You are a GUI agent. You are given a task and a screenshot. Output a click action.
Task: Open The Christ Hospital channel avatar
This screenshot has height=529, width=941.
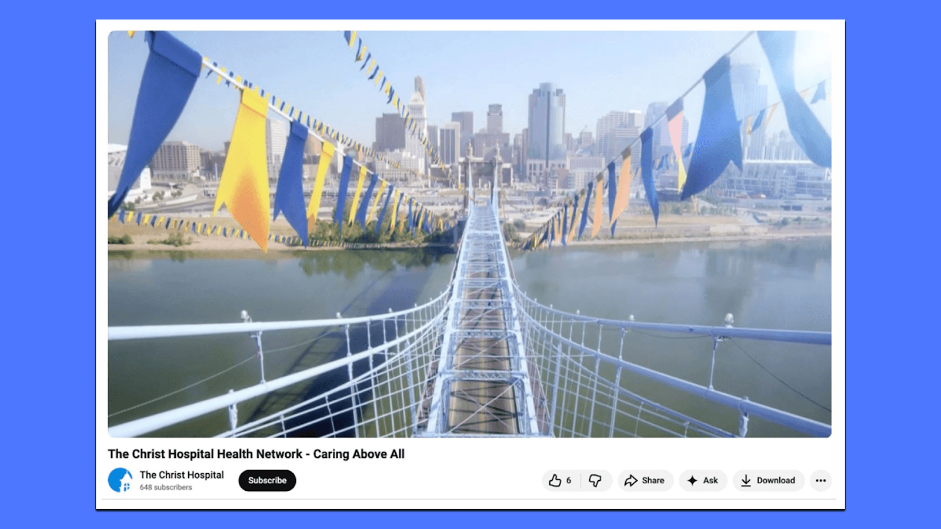coord(120,480)
